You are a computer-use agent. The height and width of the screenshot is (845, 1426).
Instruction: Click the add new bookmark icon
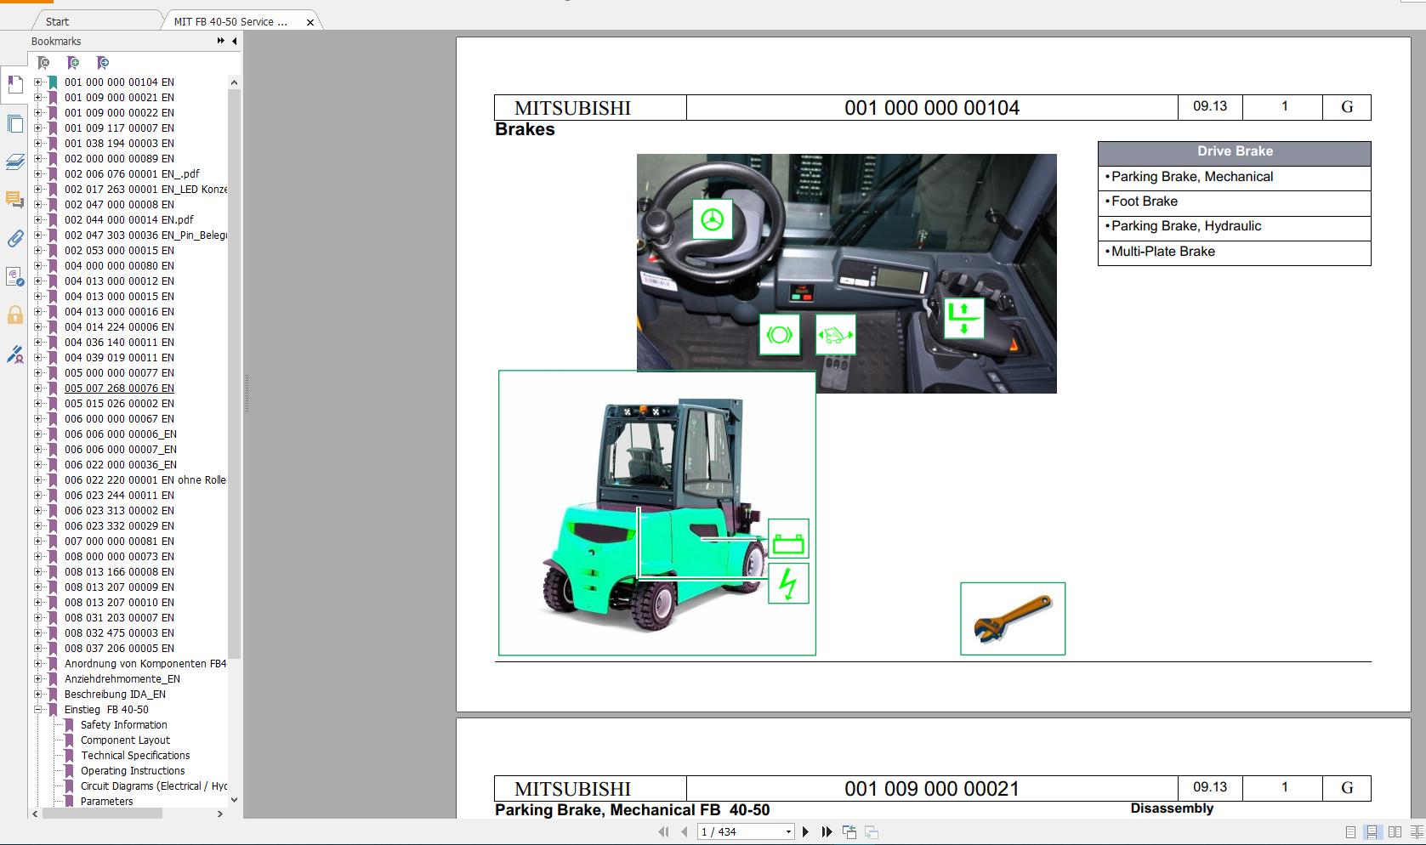pyautogui.click(x=73, y=63)
